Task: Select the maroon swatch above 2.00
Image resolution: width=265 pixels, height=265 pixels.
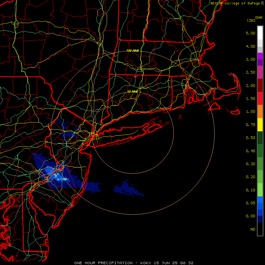Action: point(260,85)
